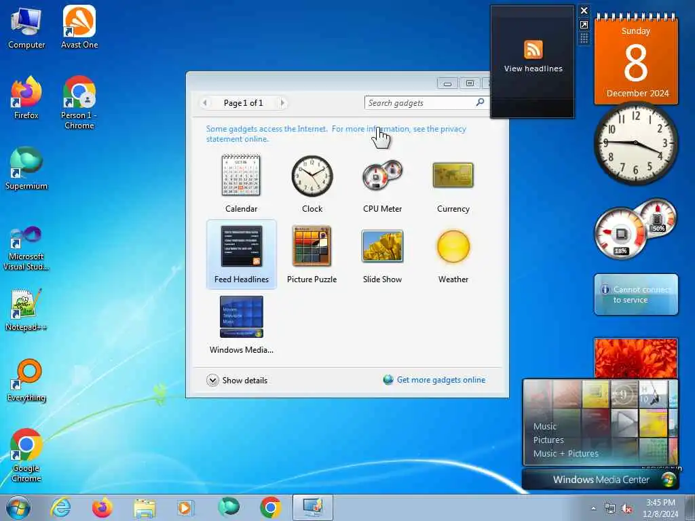This screenshot has width=695, height=521.
Task: Enlarge the Feed Headlines gadget size
Action: pos(584,25)
